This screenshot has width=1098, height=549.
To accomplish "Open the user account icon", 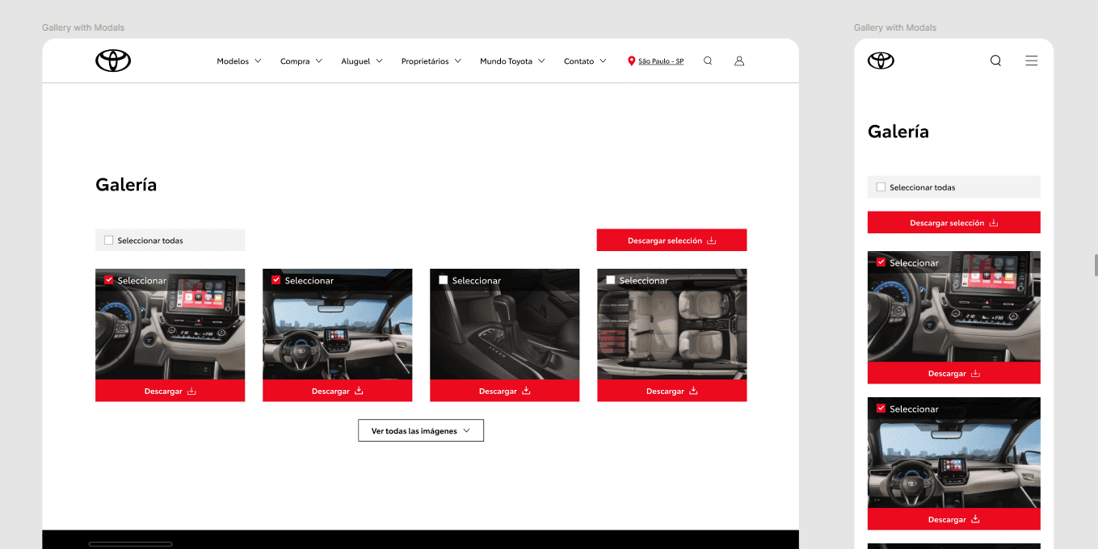I will click(738, 61).
